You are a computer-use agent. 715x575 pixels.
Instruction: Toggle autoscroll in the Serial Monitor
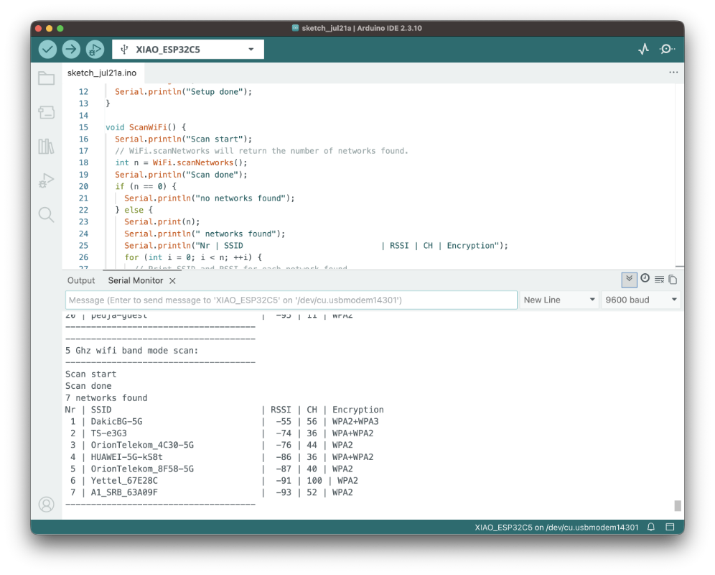630,279
